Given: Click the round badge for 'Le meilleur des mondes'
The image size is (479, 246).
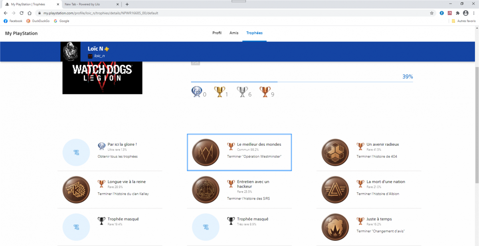Looking at the screenshot, I should point(206,152).
